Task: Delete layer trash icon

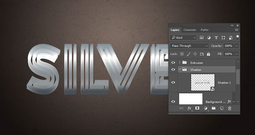Action: pos(230,108)
